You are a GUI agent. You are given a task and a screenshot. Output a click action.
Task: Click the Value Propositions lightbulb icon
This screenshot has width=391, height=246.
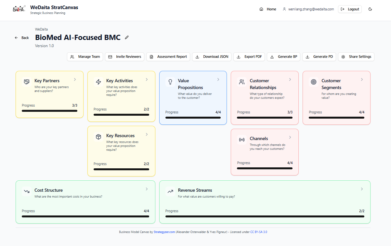coord(170,82)
